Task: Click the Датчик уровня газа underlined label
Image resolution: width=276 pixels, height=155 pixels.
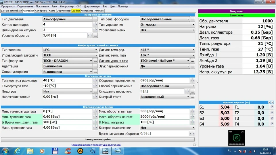Action: [x=113, y=61]
